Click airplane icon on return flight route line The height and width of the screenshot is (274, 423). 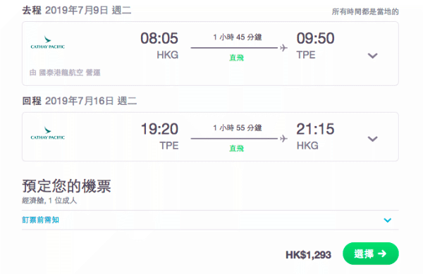pos(283,139)
